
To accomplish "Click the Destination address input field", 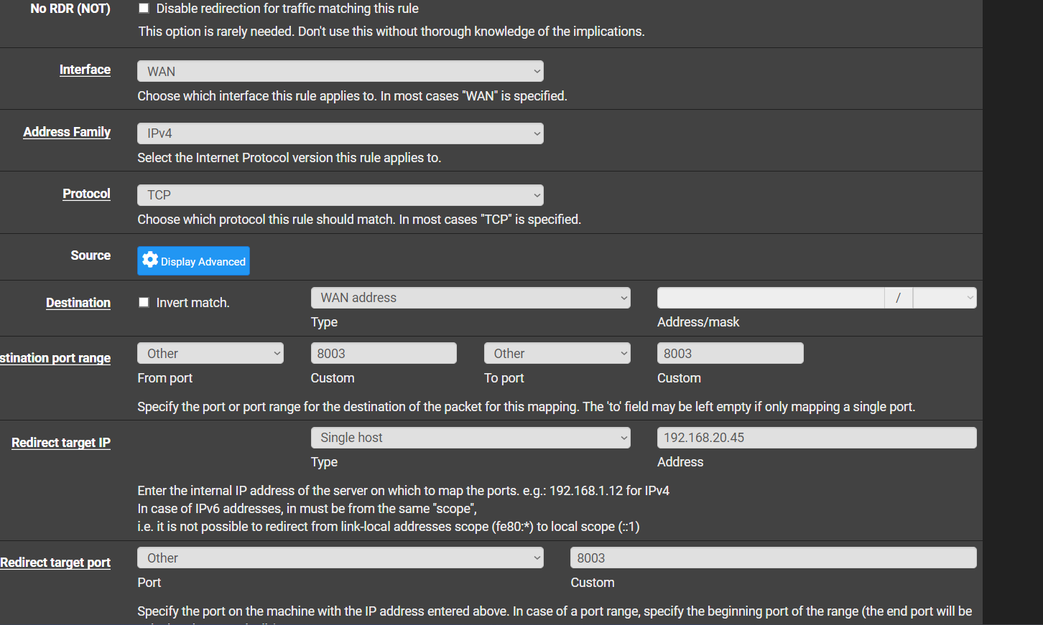I will (771, 298).
